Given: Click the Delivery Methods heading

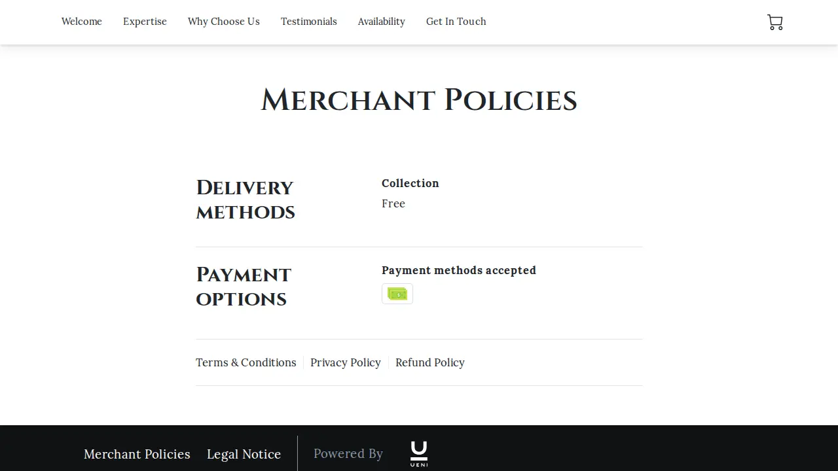Looking at the screenshot, I should (246, 200).
